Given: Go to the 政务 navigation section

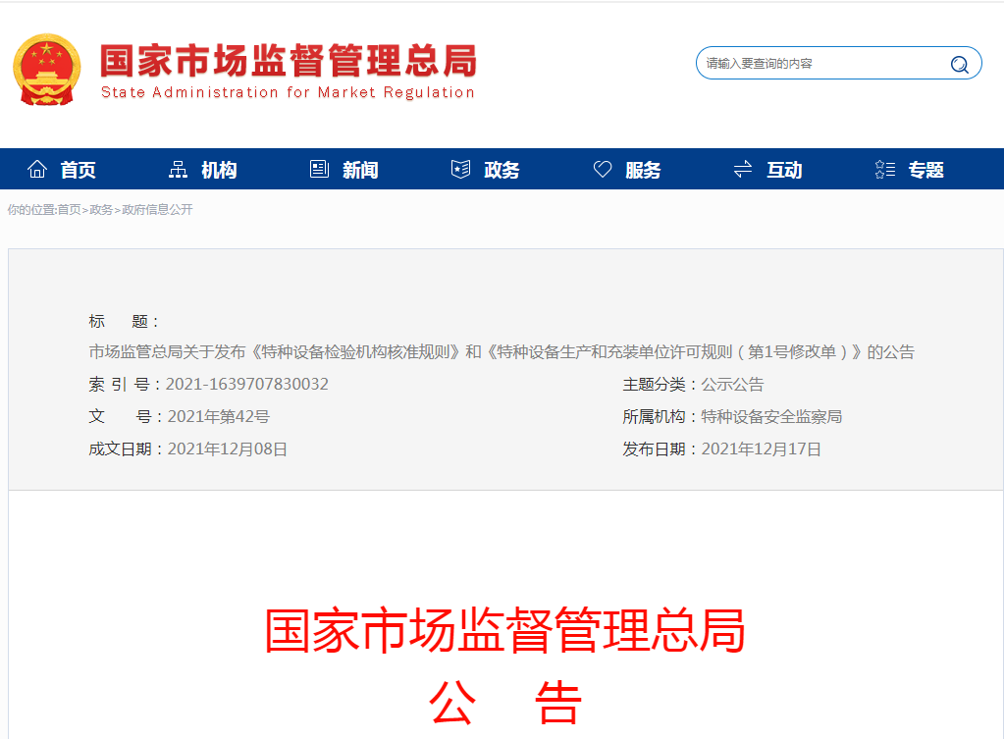Looking at the screenshot, I should 502,170.
